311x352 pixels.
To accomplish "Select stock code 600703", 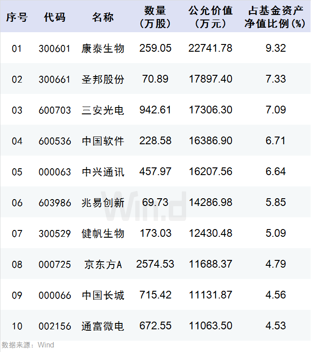I will click(x=54, y=110).
